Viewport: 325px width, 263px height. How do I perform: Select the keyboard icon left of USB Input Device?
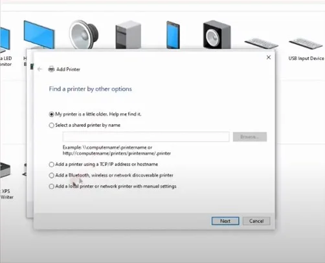262,44
